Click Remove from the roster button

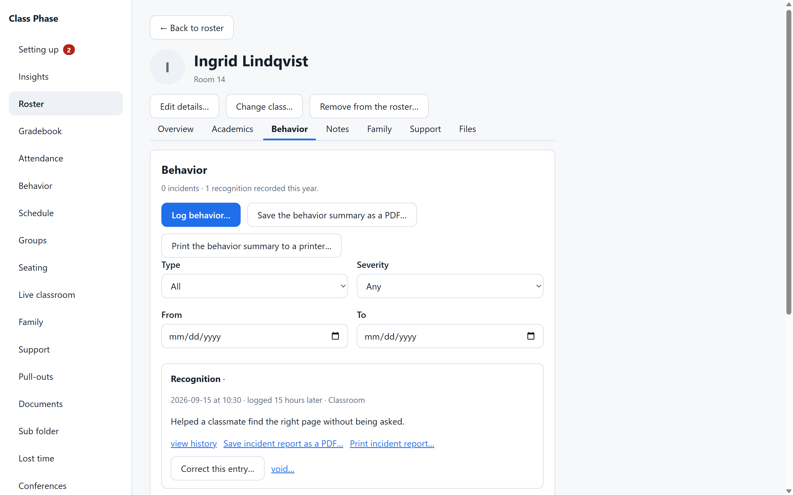369,106
